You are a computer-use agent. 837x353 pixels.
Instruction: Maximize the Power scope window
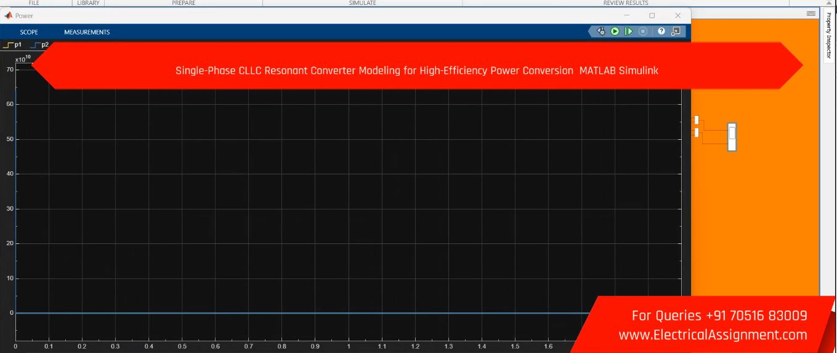(x=652, y=15)
